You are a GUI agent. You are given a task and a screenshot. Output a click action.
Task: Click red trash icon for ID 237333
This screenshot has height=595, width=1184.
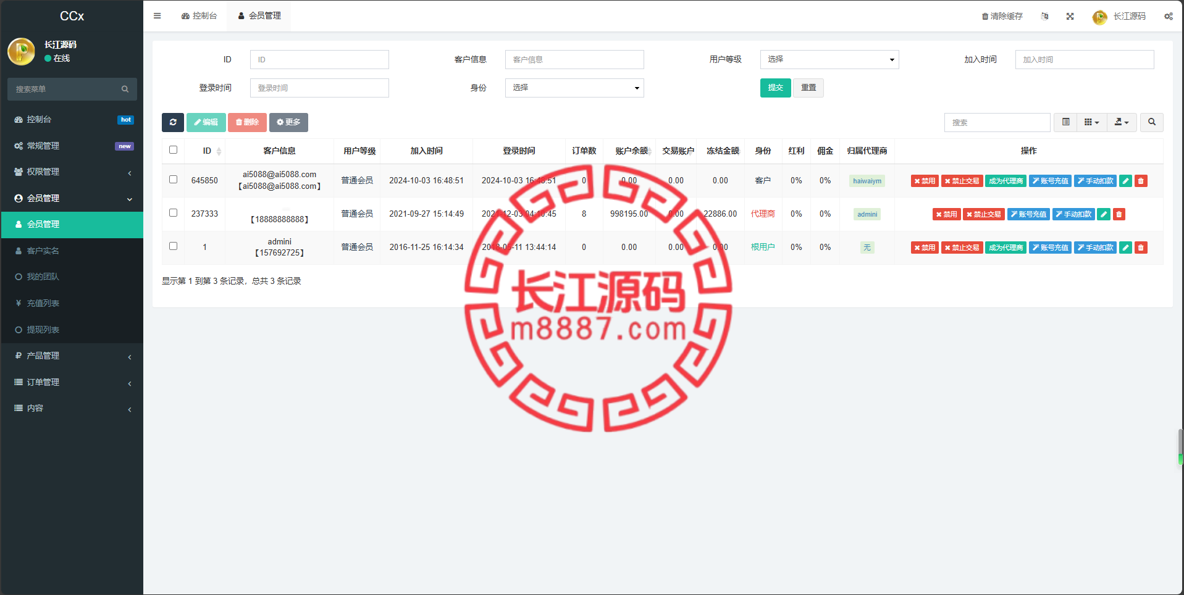point(1119,214)
